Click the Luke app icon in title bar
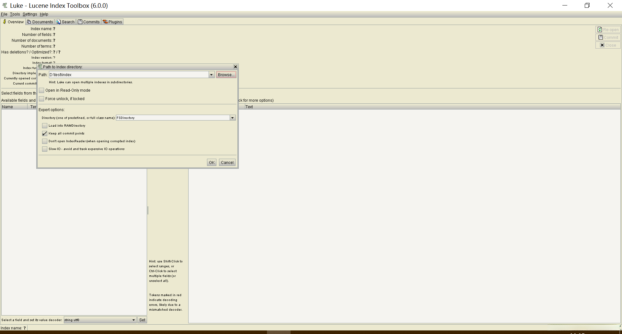The width and height of the screenshot is (622, 334). pyautogui.click(x=5, y=6)
